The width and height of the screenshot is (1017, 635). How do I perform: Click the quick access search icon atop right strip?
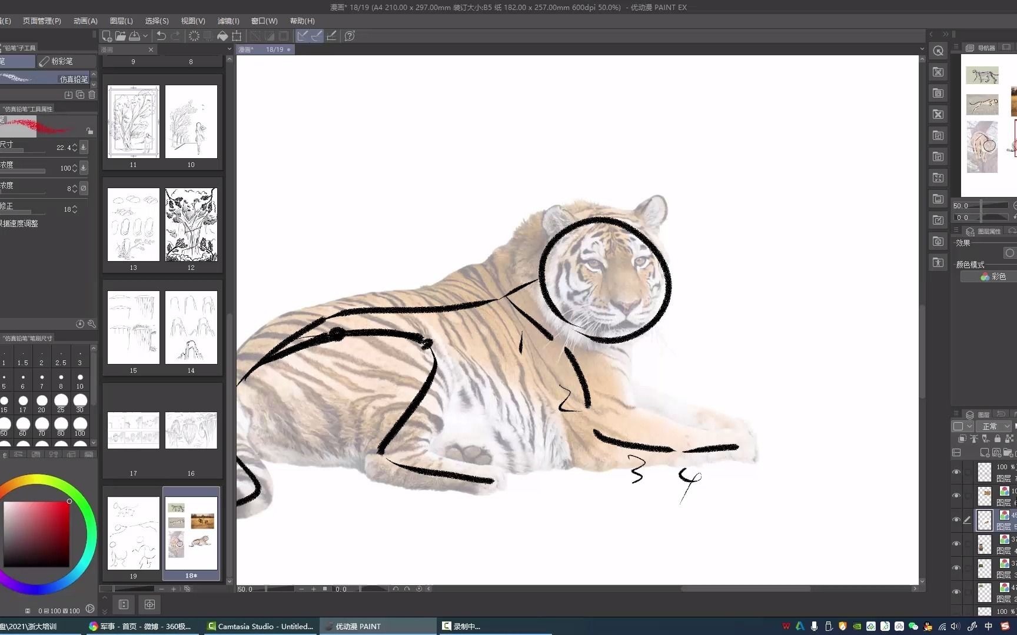[938, 51]
